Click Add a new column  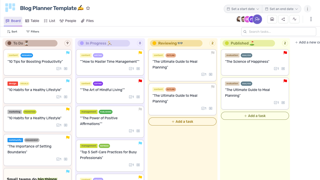point(307,42)
